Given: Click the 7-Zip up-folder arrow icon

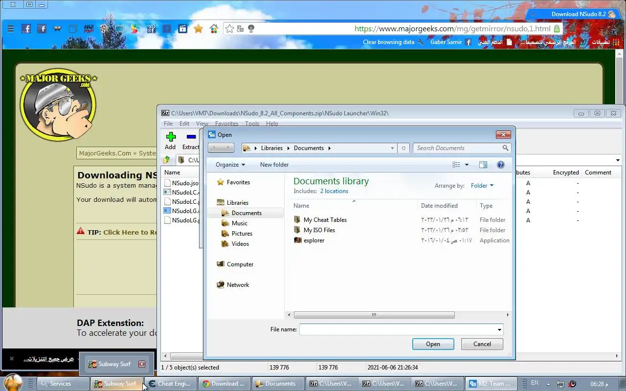Looking at the screenshot, I should coord(167,160).
